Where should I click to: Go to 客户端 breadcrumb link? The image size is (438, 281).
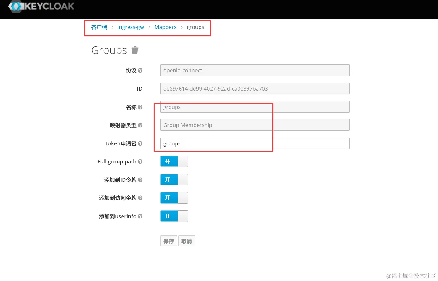(99, 27)
